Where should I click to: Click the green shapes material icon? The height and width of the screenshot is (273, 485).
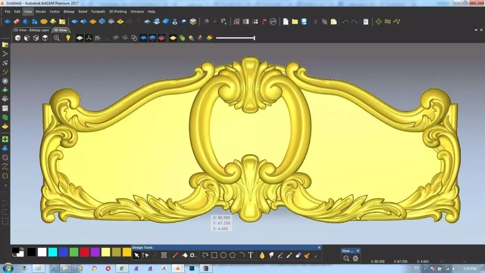click(182, 38)
